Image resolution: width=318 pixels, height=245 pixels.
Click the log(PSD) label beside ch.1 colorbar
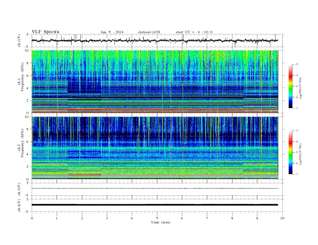coord(301,88)
